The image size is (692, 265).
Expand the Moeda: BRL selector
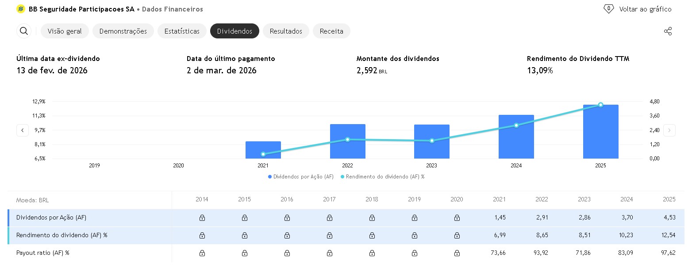point(33,200)
